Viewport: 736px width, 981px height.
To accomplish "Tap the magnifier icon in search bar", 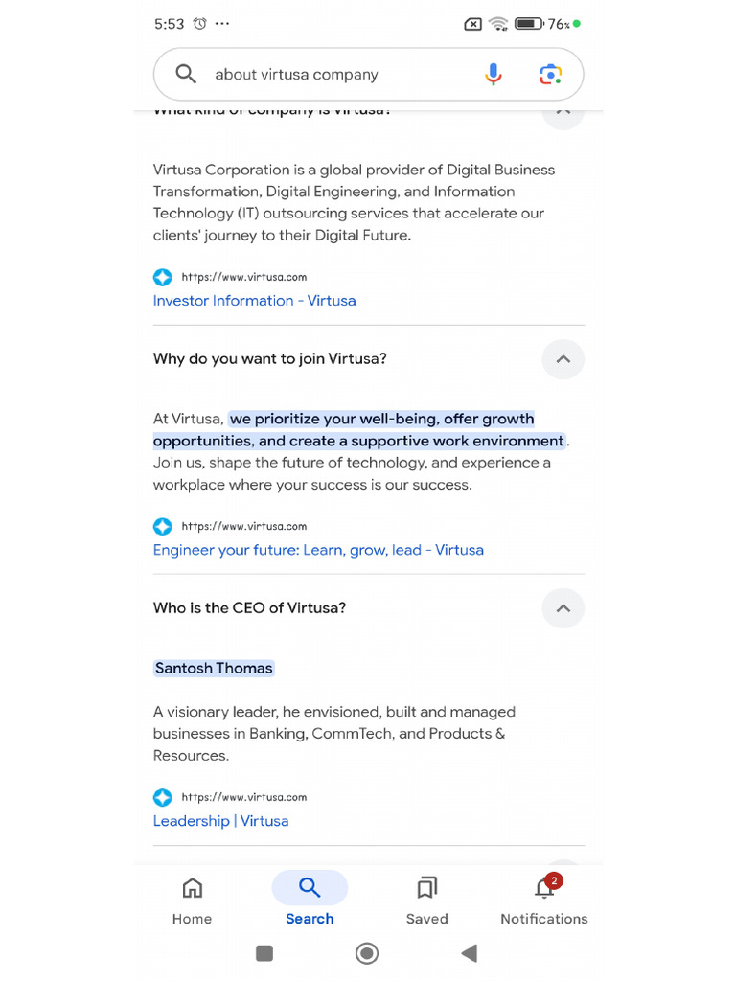I will pyautogui.click(x=186, y=75).
